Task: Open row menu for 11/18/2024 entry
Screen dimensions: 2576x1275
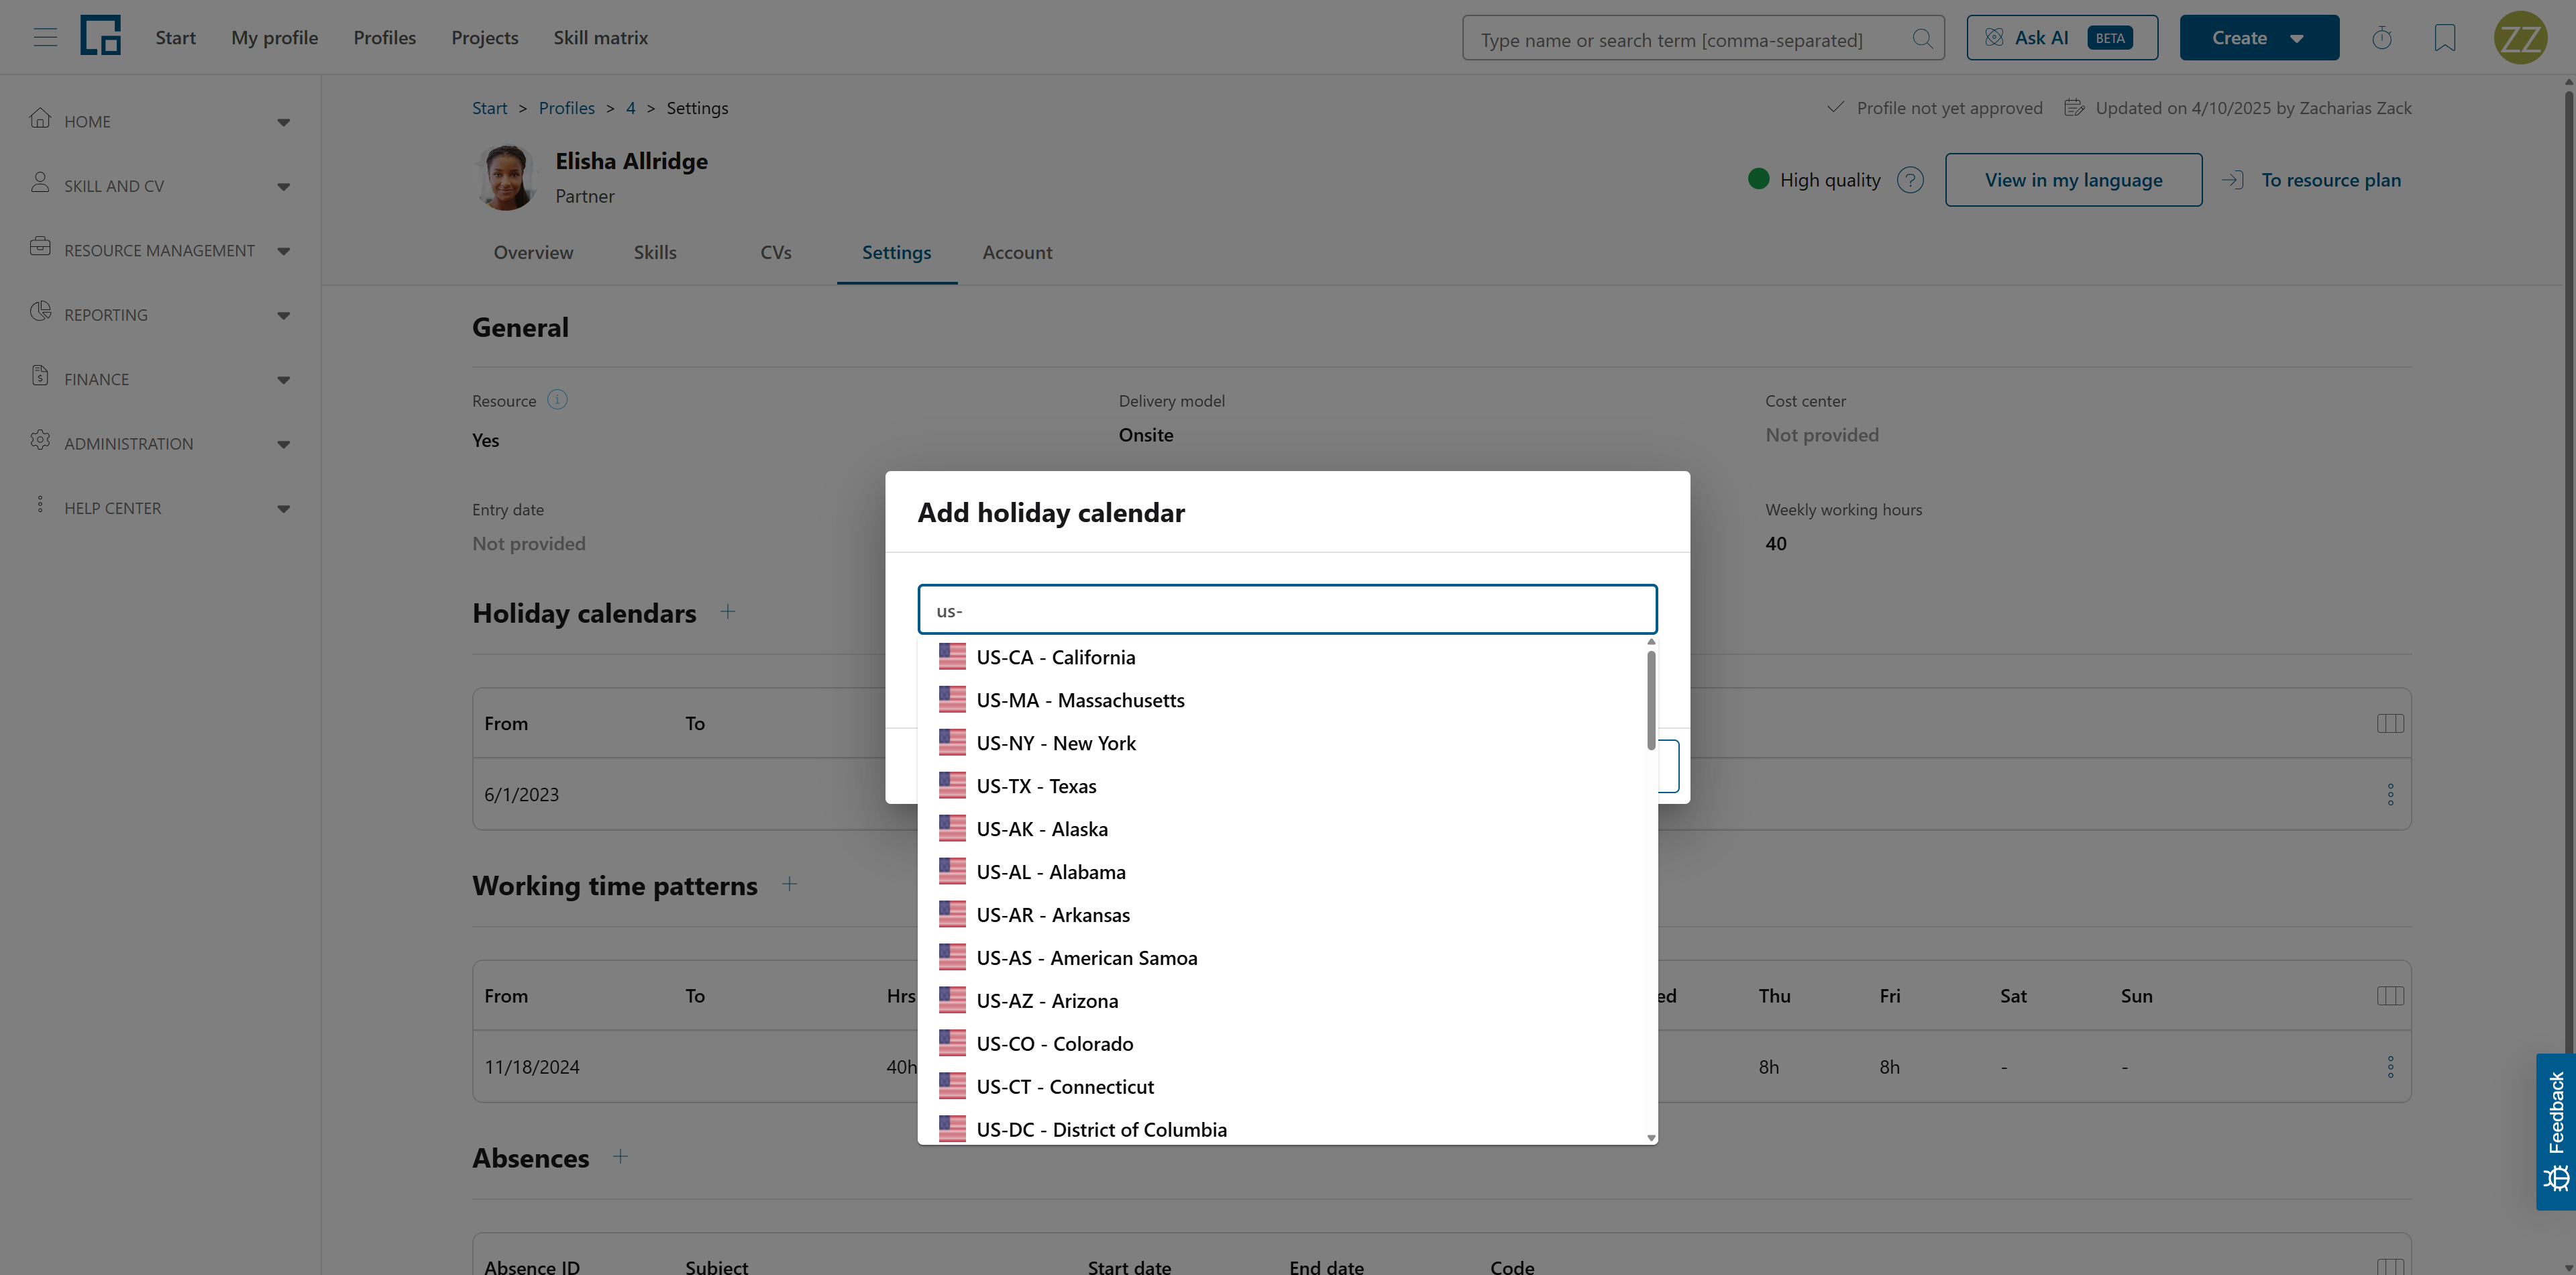Action: (2391, 1067)
